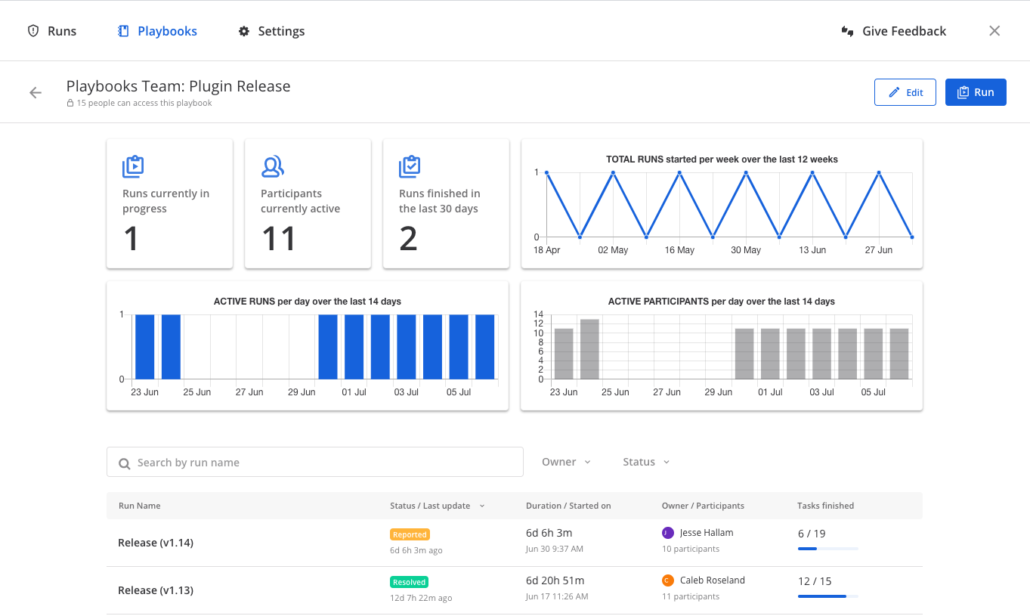
Task: Click the back arrow icon
Action: click(x=36, y=92)
